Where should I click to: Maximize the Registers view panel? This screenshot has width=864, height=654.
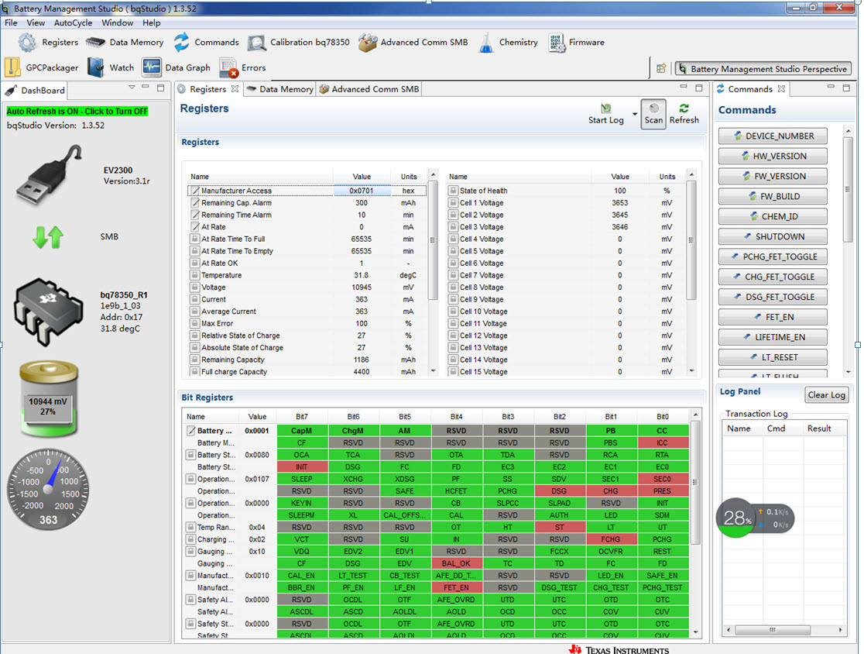pos(698,88)
